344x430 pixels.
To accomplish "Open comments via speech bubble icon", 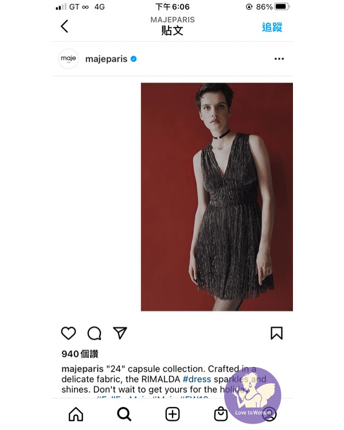I will tap(95, 333).
